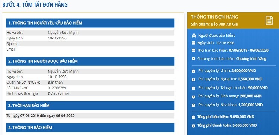Image resolution: width=279 pixels, height=135 pixels.
Task: Click the coin icon next to Phí quyền lợi chính
Action: click(x=193, y=71)
